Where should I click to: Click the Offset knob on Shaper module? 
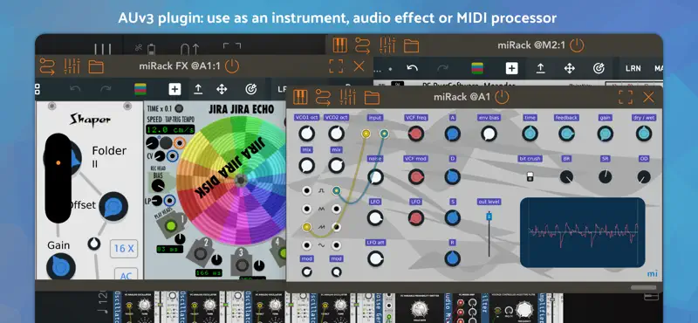113,207
